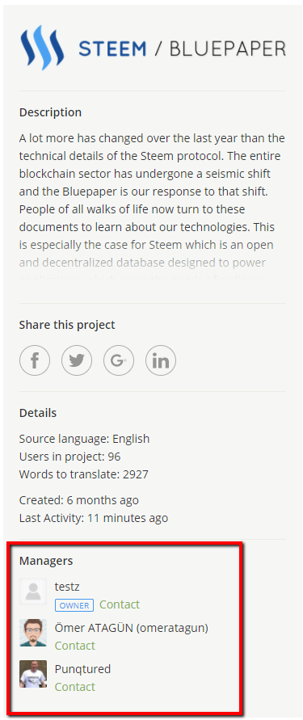
Task: Click the Share this project heading
Action: coord(67,325)
